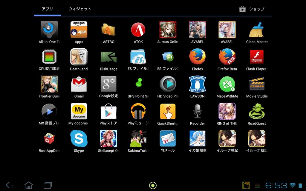The height and width of the screenshot is (191, 306).
Task: Open the LAWSON app
Action: point(198,84)
